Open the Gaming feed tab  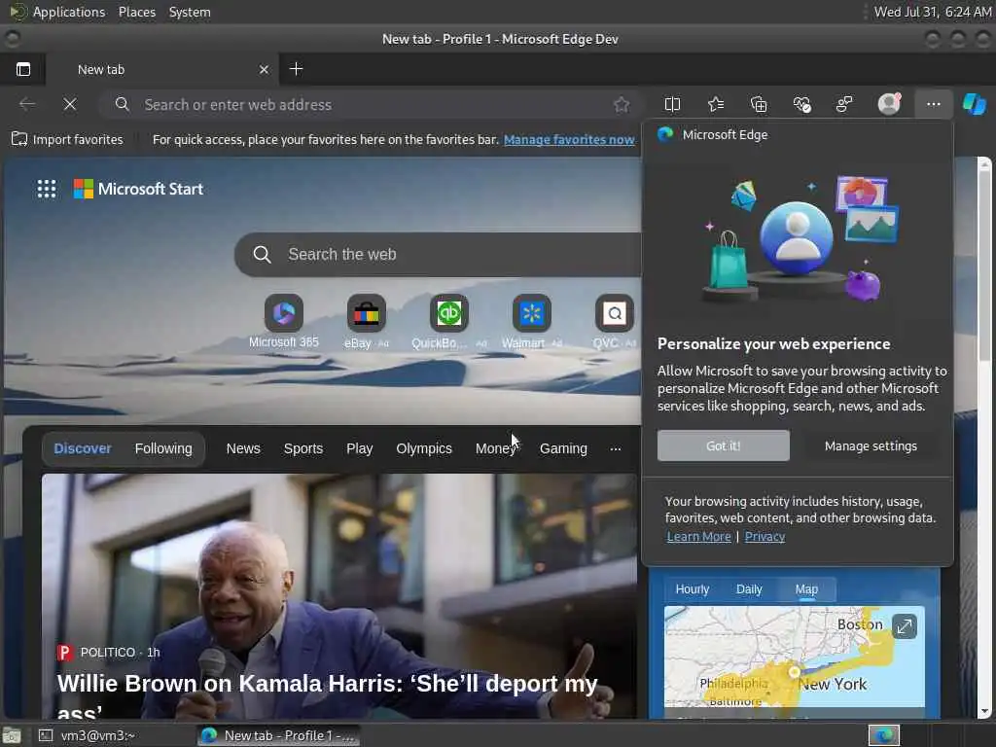click(563, 448)
